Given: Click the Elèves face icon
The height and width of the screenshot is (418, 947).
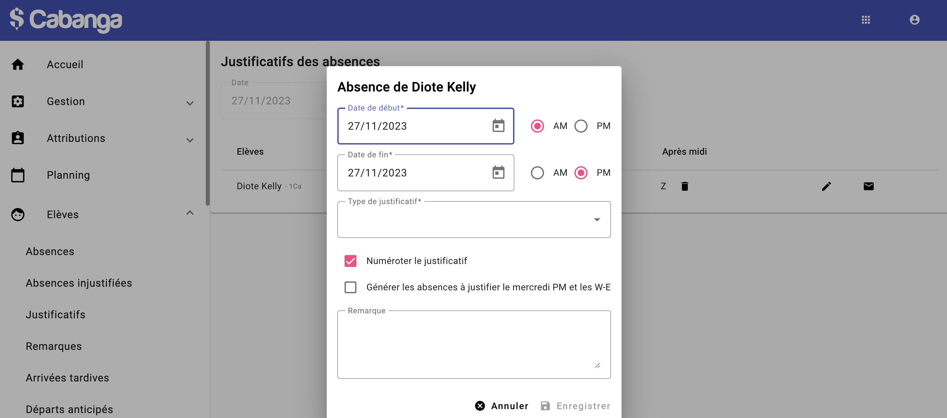Looking at the screenshot, I should pos(18,214).
